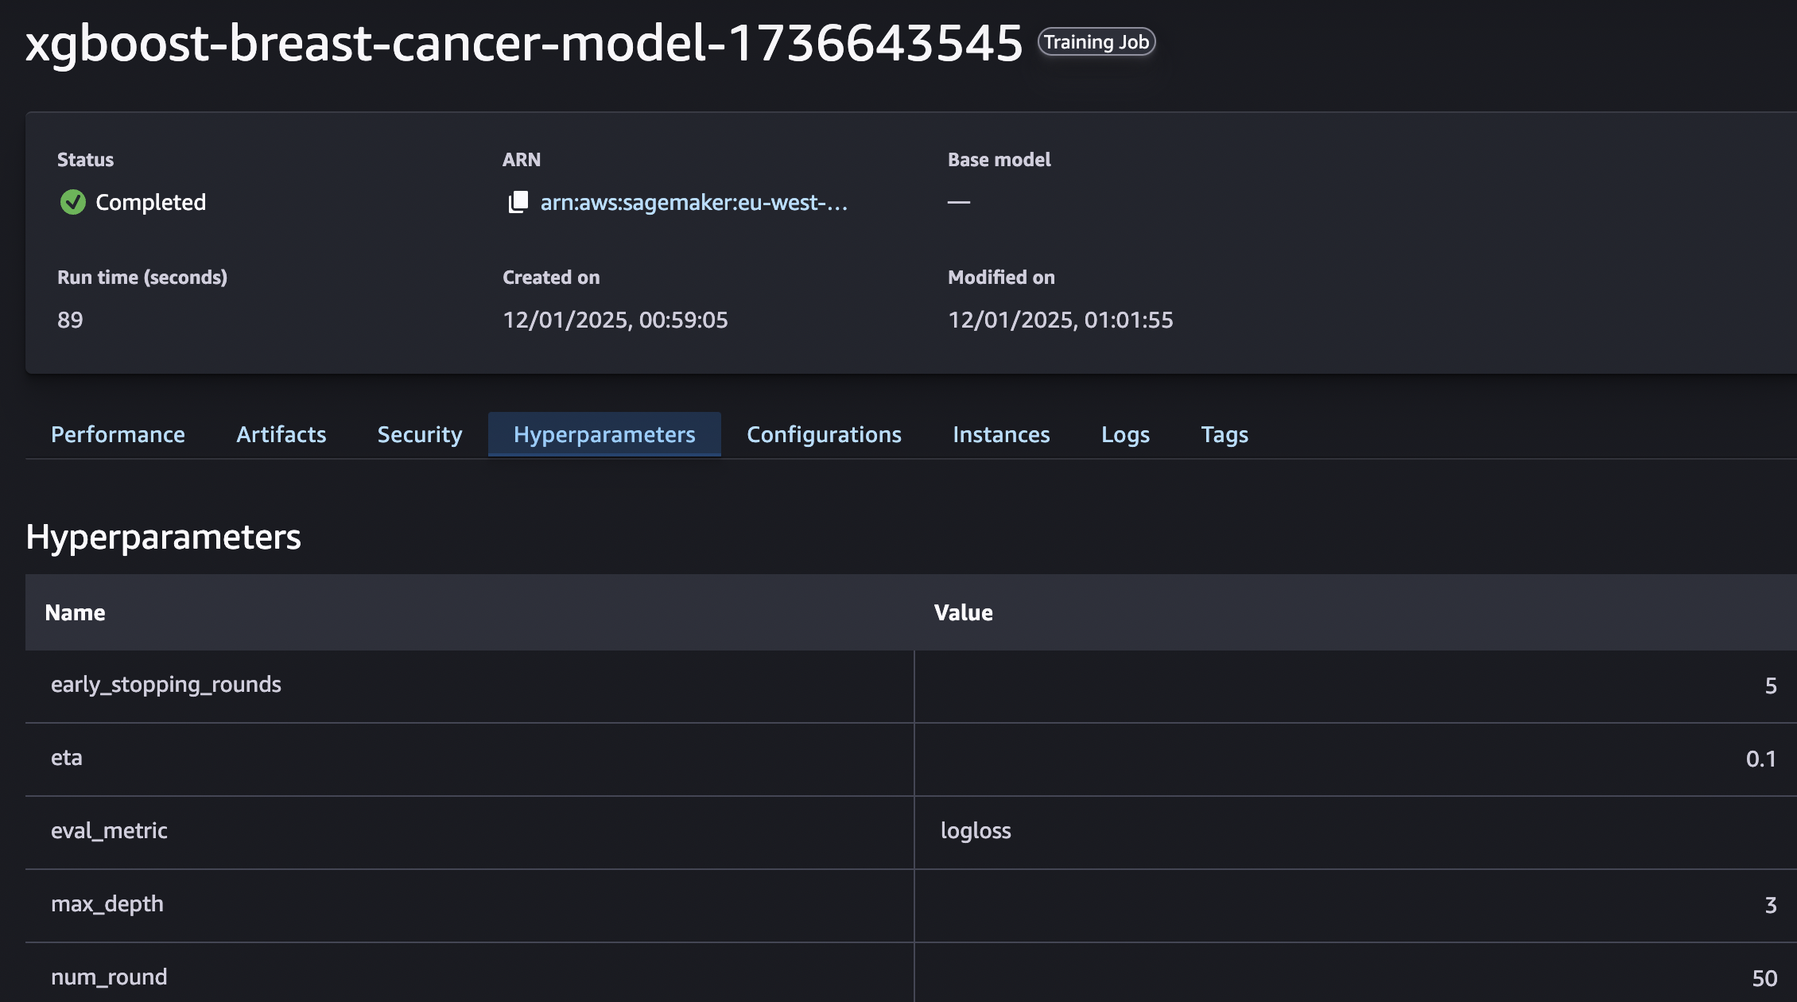
Task: Click the green Completed status checkmark icon
Action: 72,202
